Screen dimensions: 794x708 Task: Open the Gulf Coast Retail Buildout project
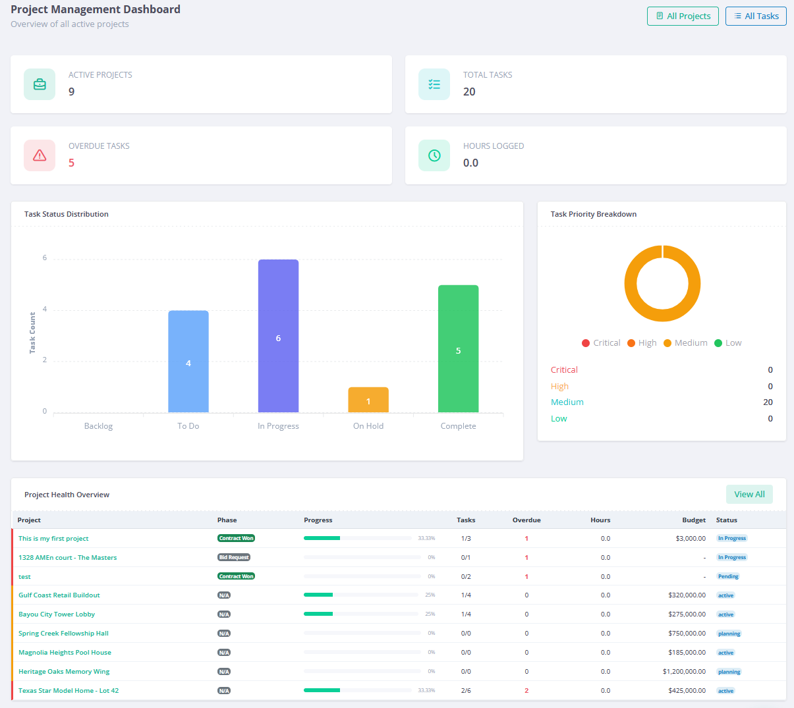[59, 595]
